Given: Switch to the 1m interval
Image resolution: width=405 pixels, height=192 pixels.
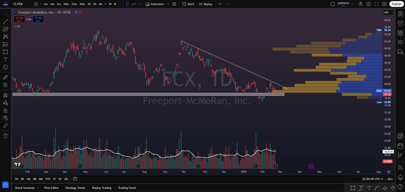Looking at the screenshot, I should (46, 4).
